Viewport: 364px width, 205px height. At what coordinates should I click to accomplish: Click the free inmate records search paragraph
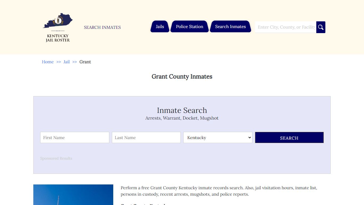(219, 191)
